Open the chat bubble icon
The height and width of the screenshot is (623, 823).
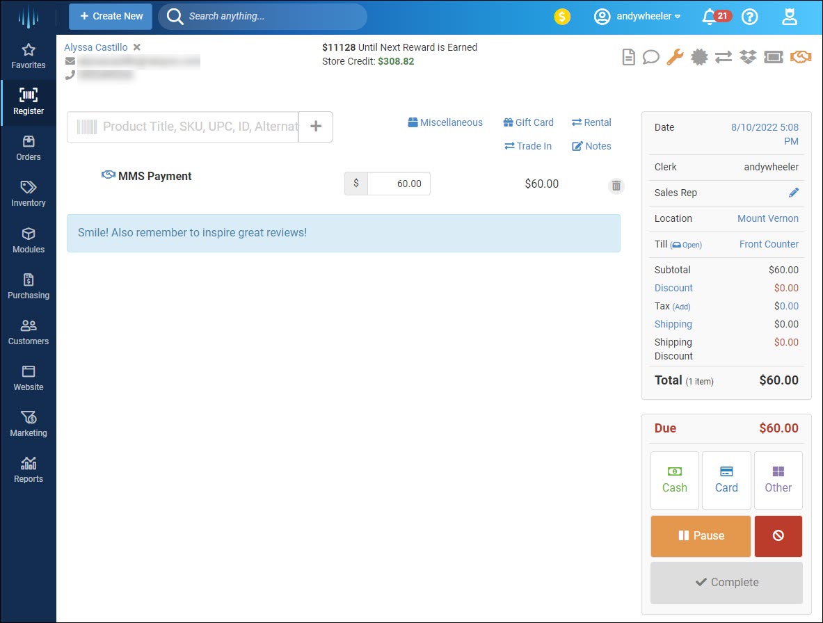(651, 56)
